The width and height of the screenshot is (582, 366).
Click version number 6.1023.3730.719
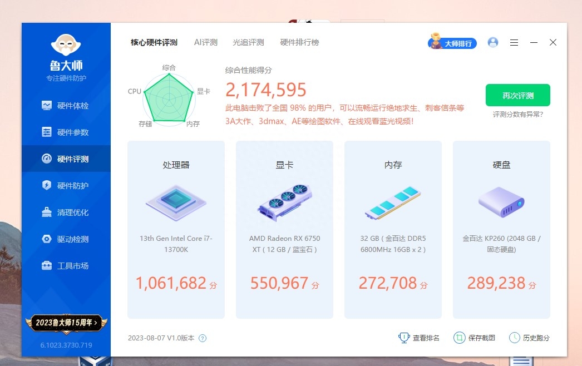(x=66, y=345)
